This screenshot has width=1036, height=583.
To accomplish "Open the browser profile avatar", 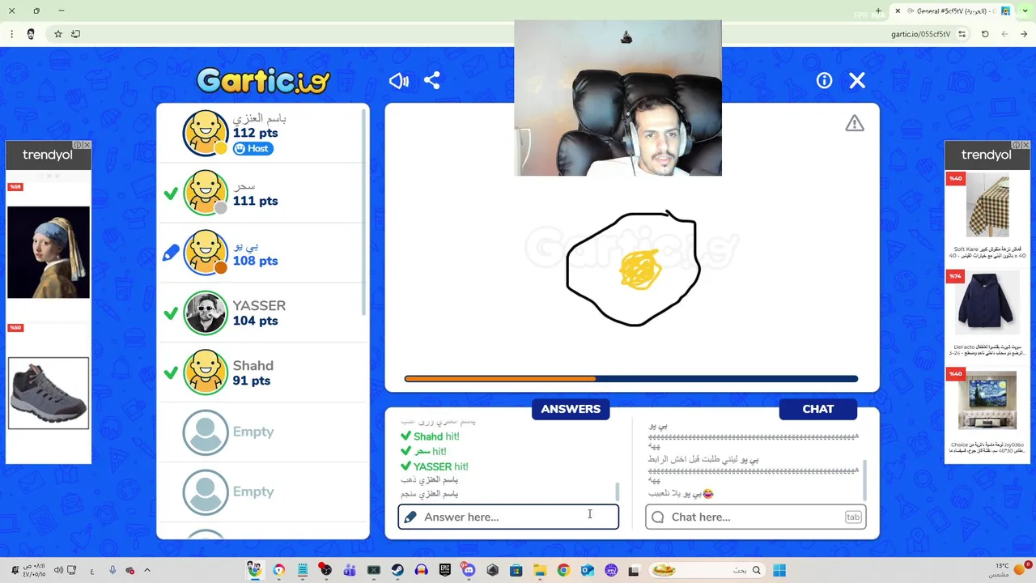I will point(31,34).
